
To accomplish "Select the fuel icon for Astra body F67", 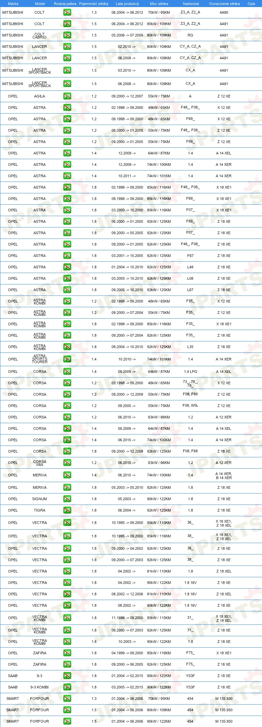I will (67, 256).
